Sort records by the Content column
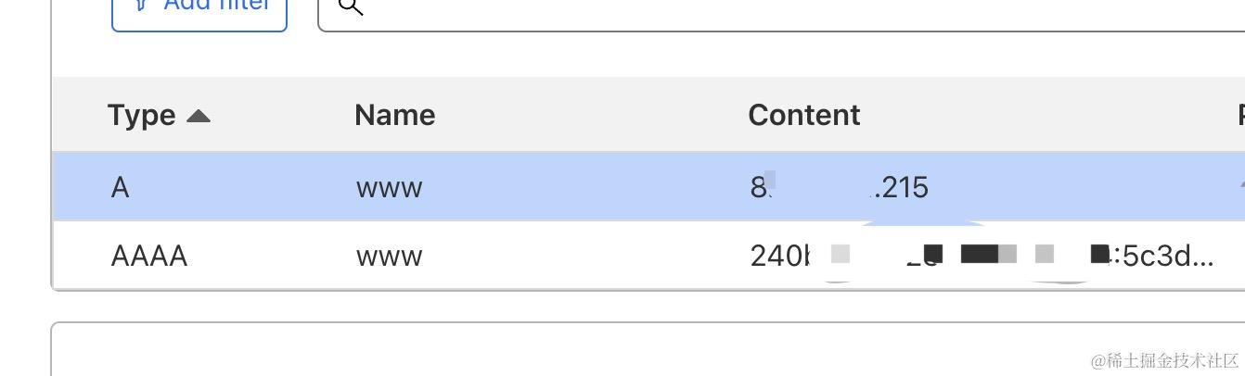Image resolution: width=1245 pixels, height=376 pixels. tap(803, 115)
